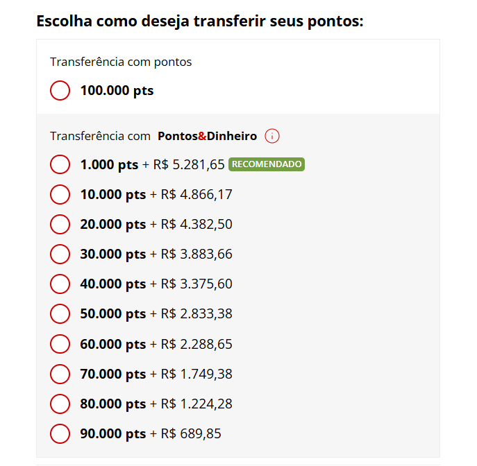Click the bold Pontos&Dinheiro text
Image resolution: width=477 pixels, height=466 pixels.
pos(207,136)
